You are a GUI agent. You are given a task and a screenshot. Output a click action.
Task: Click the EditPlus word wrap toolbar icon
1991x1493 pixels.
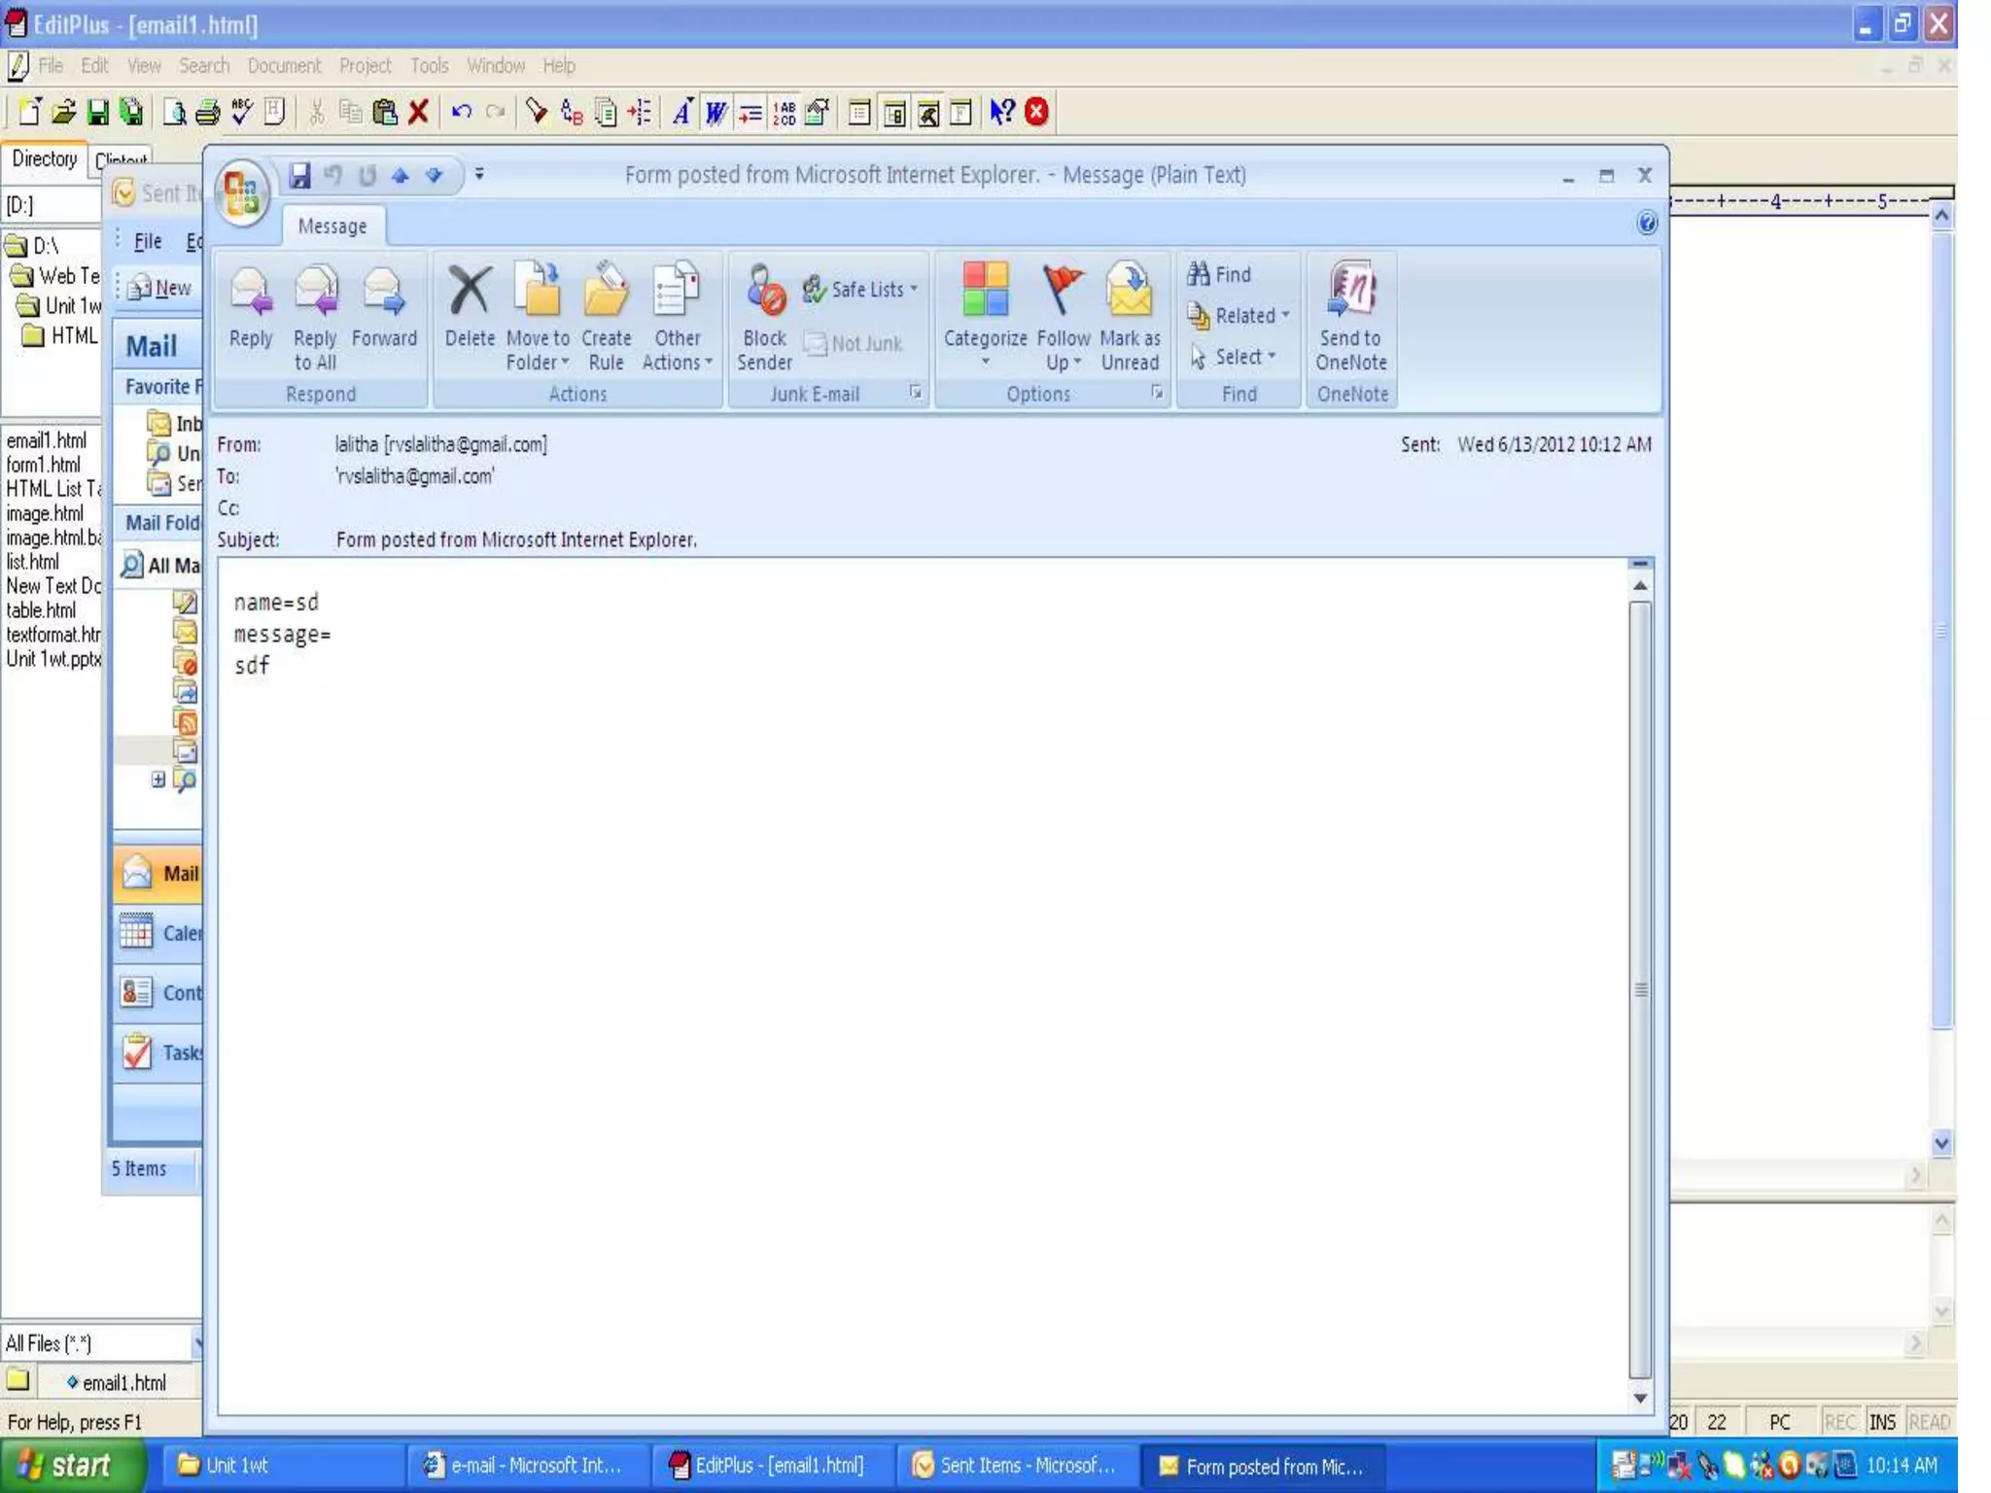tap(716, 113)
